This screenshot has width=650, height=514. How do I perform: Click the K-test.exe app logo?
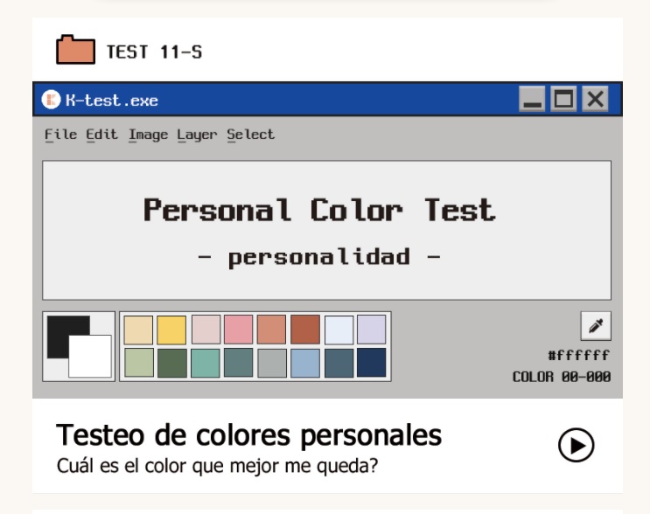coord(51,100)
